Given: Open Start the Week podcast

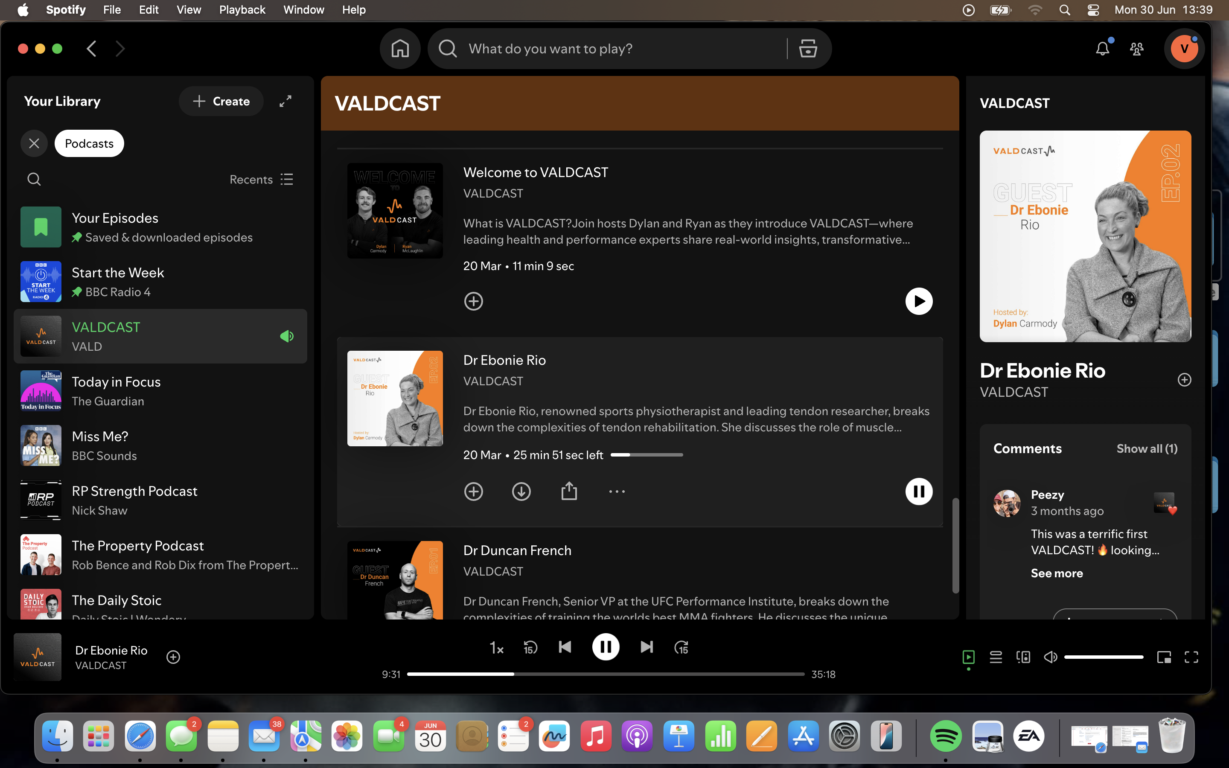Looking at the screenshot, I should 160,282.
